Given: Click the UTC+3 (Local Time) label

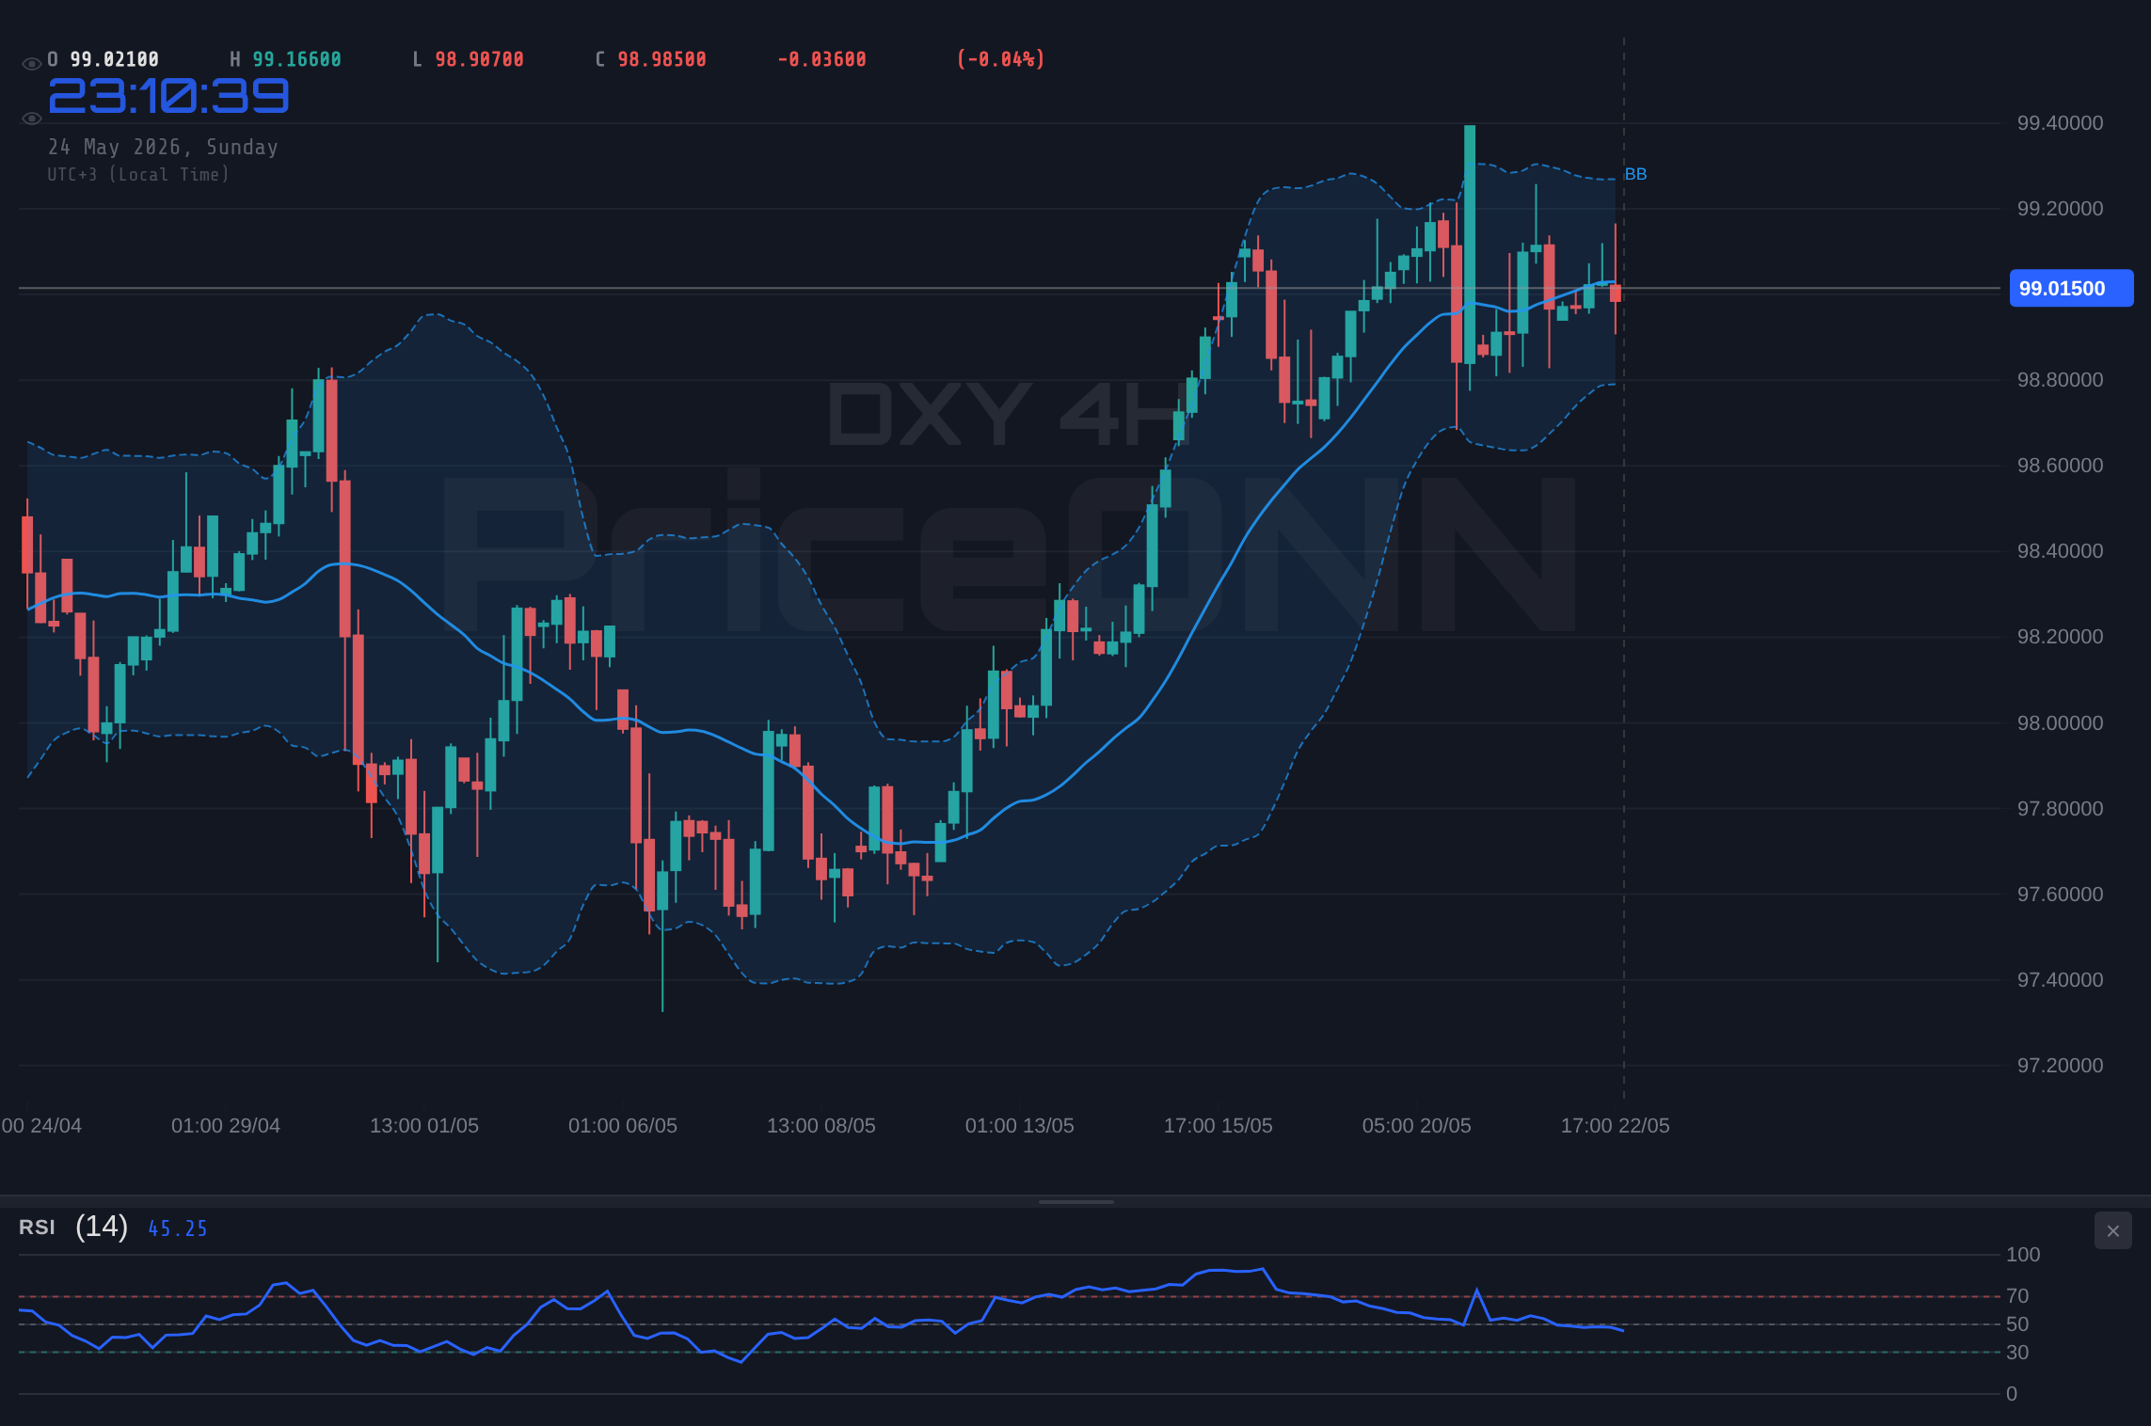Looking at the screenshot, I should [138, 175].
